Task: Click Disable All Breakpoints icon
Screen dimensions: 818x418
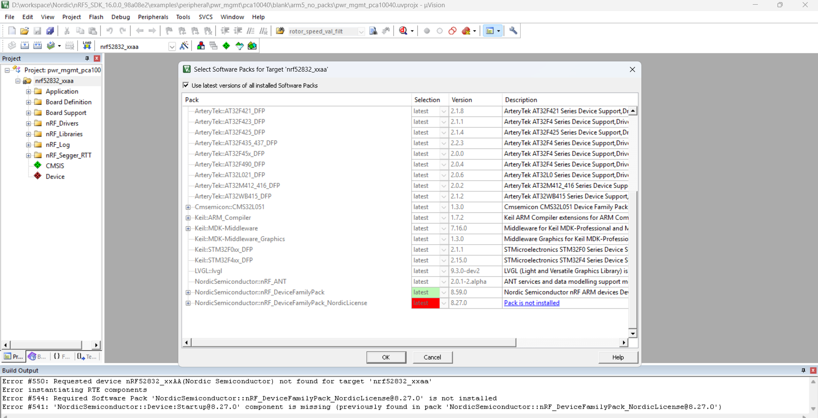Action: tap(453, 31)
